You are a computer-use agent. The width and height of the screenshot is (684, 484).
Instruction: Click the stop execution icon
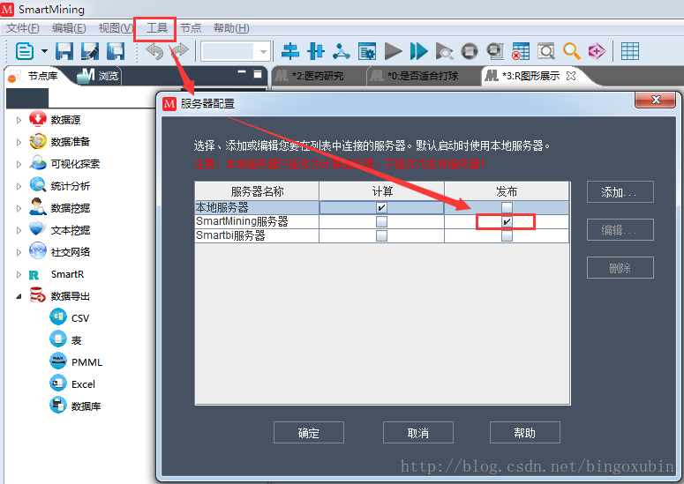click(470, 51)
